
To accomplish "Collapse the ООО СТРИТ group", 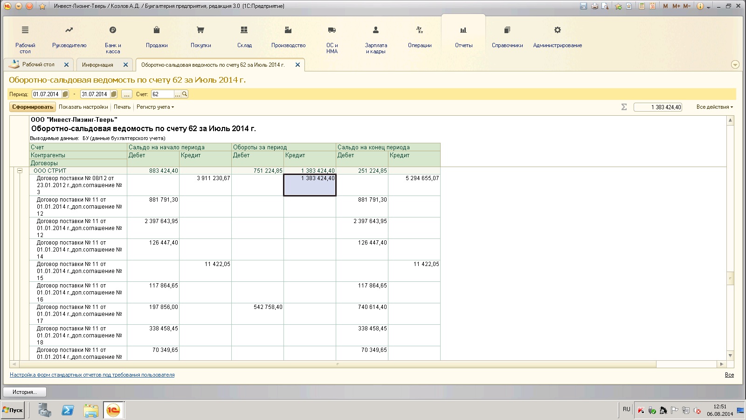I will click(x=20, y=171).
